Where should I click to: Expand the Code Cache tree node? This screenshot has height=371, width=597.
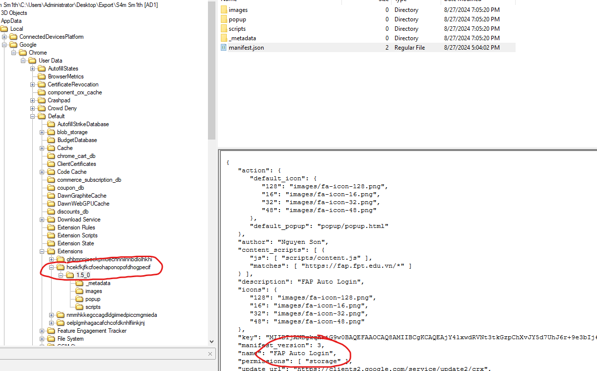42,172
